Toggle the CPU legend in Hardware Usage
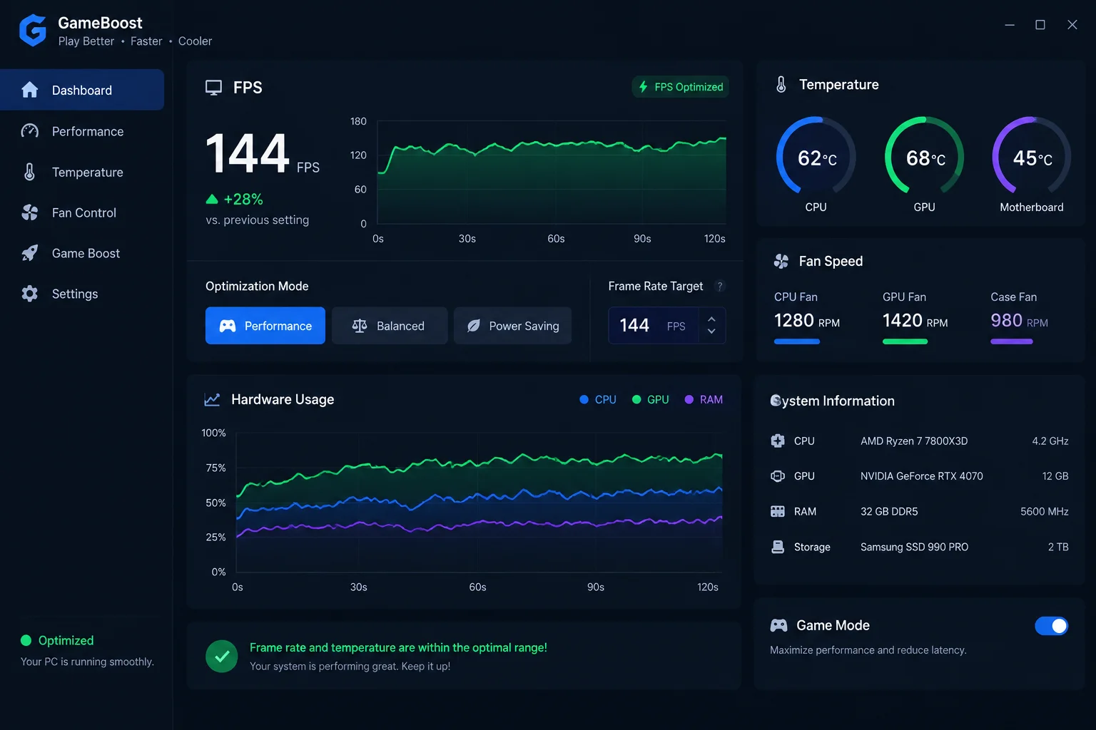This screenshot has height=730, width=1096. click(x=598, y=400)
